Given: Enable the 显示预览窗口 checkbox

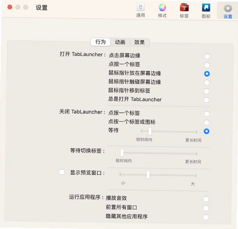Looking at the screenshot, I should (x=62, y=172).
